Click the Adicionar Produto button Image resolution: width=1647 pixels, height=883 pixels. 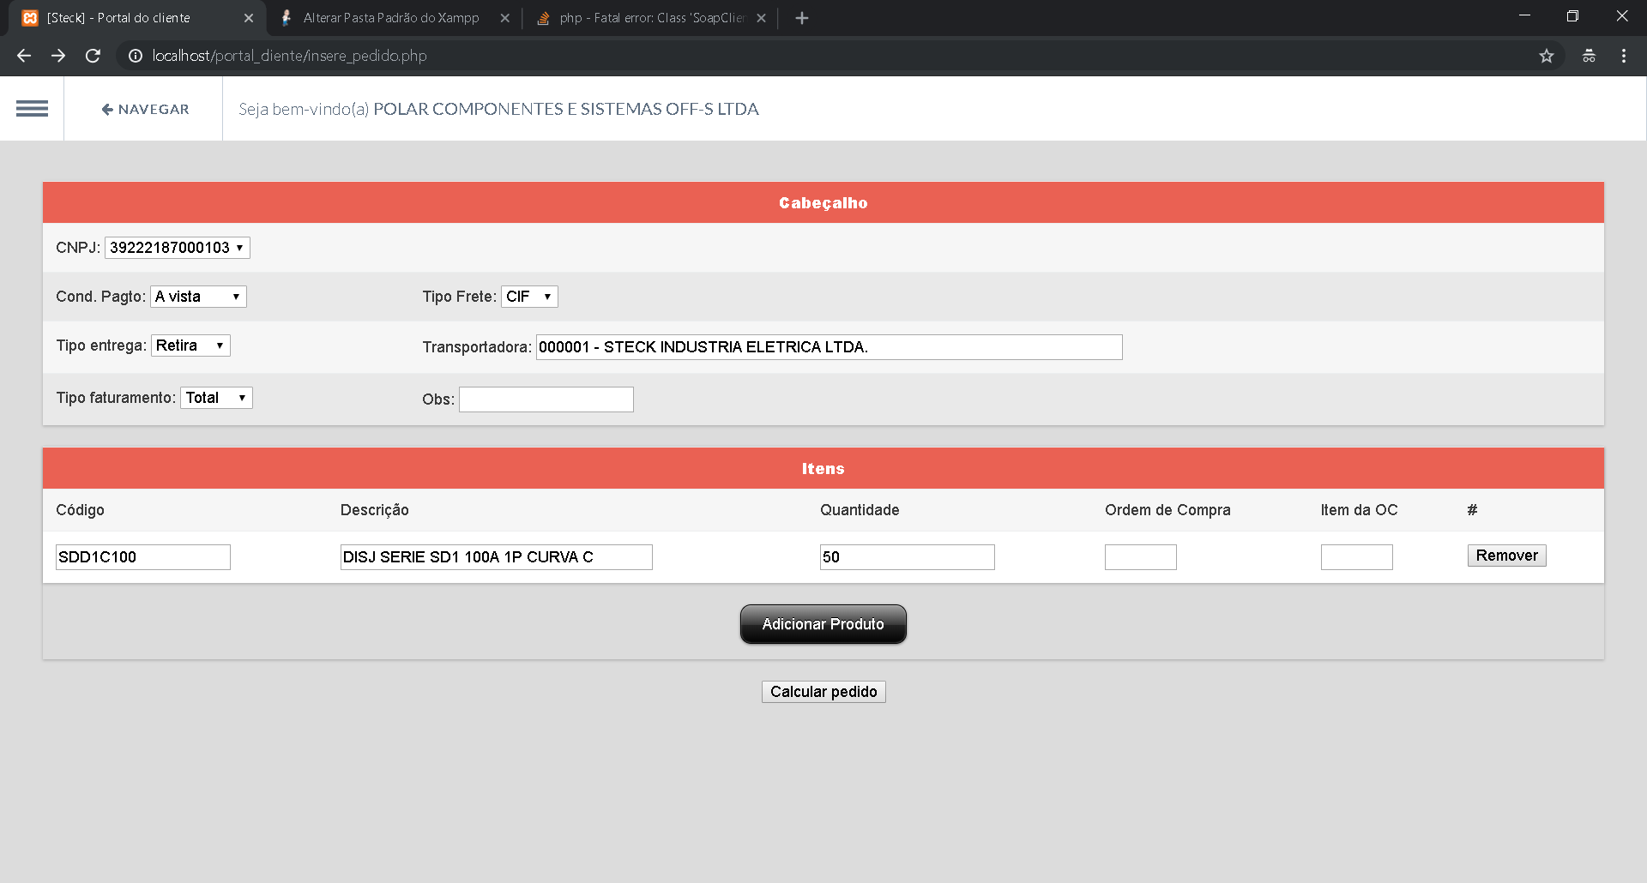(823, 624)
